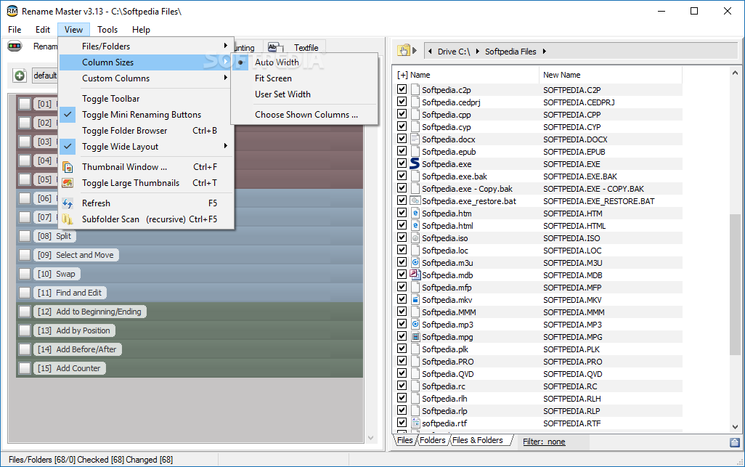This screenshot has width=745, height=467.
Task: Click the renaming traffic-light icon
Action: coord(15,46)
